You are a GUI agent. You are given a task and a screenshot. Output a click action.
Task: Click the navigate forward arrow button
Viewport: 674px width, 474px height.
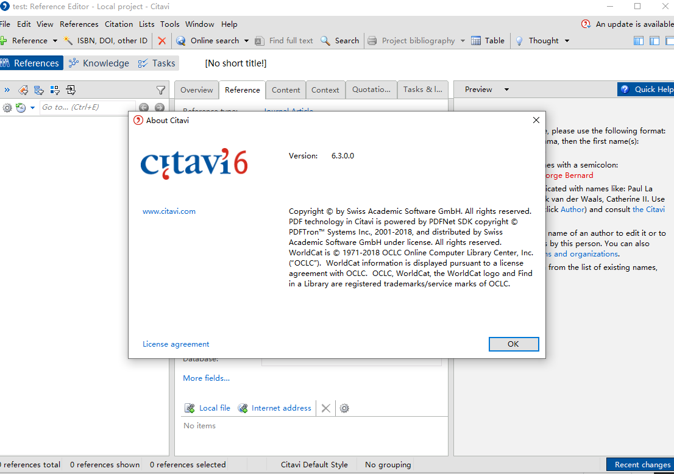[160, 107]
